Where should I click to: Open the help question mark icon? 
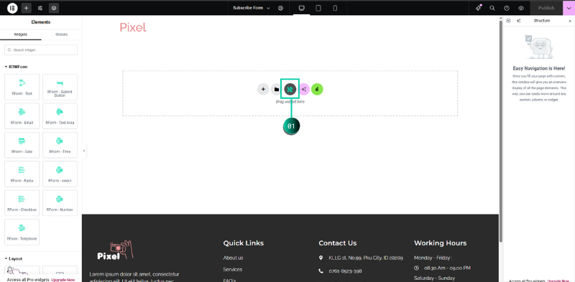507,8
